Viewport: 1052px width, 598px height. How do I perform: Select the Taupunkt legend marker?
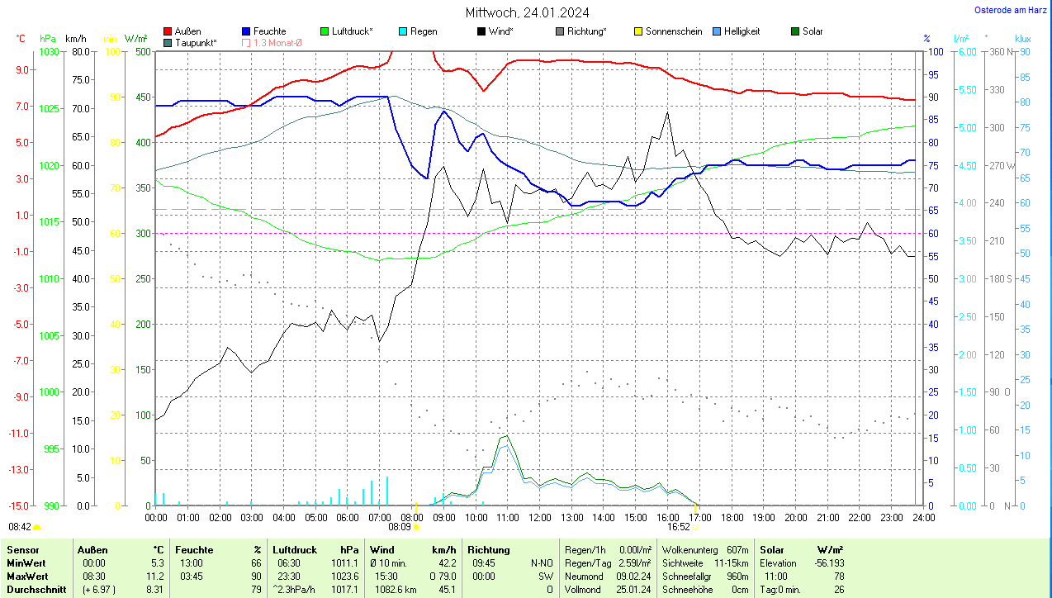pos(168,42)
